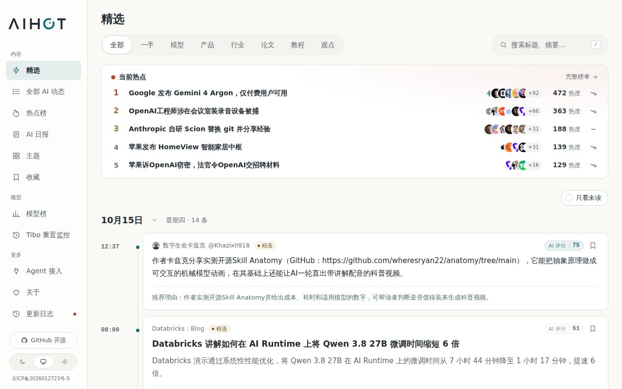This screenshot has width=622, height=389.
Task: Click the search magnifier icon
Action: [x=503, y=45]
